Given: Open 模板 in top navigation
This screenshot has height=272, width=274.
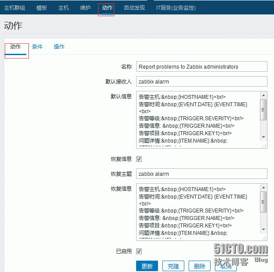Looking at the screenshot, I should [x=42, y=8].
